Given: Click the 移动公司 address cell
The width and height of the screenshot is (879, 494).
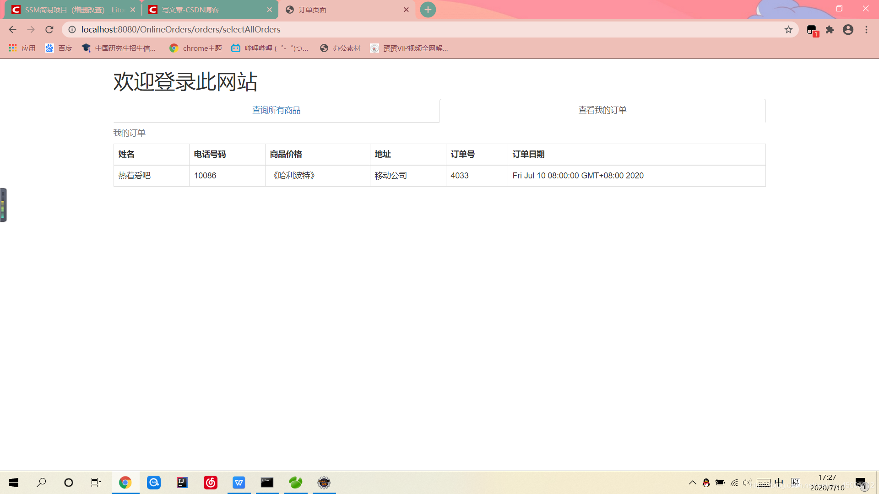Looking at the screenshot, I should 408,176.
